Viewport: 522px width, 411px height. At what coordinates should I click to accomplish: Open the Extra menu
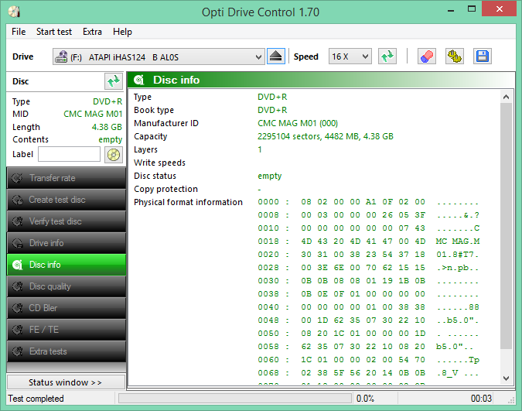click(x=92, y=32)
